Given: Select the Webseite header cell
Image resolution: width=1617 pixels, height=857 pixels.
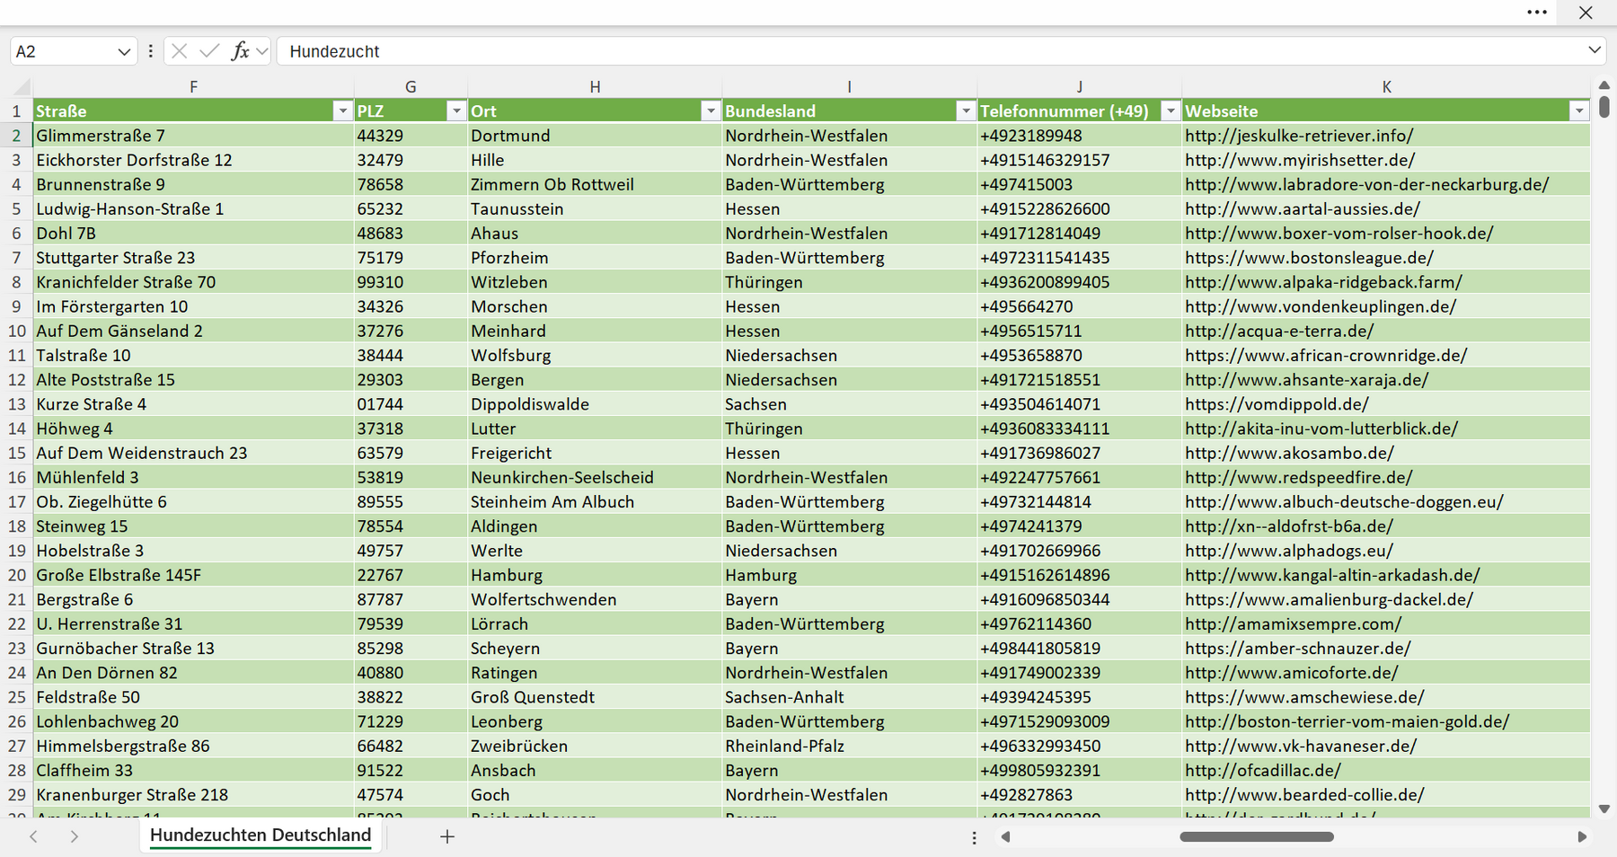Looking at the screenshot, I should (1386, 110).
